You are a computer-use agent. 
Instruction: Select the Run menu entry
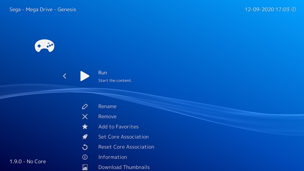pos(102,72)
